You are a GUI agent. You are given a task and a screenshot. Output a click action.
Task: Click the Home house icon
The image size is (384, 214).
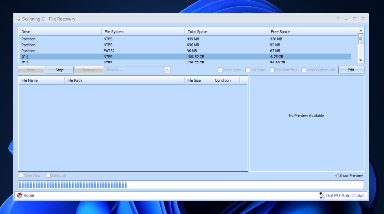click(x=19, y=196)
